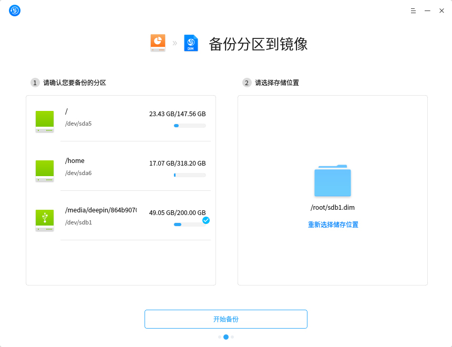Screen dimensions: 452x347
Task: Uncheck the blue checkmark on sdb1 partition
Action: 206,220
